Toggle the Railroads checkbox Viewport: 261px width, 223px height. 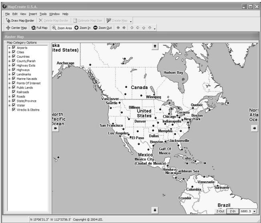click(x=14, y=92)
